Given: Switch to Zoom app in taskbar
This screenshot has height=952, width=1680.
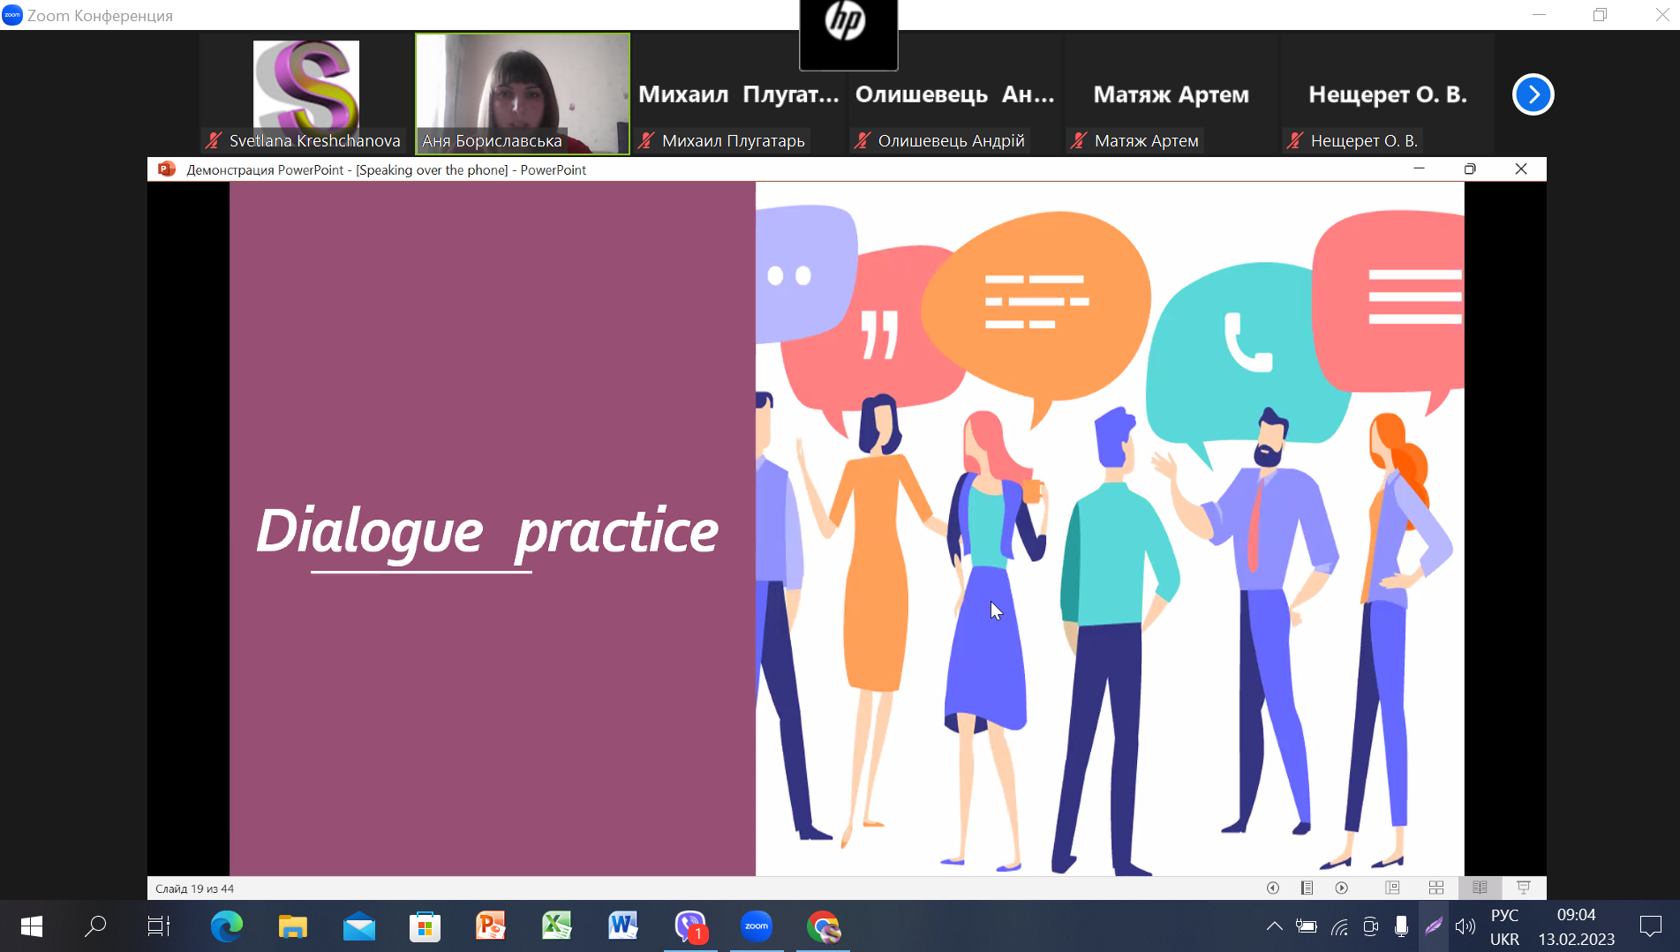Looking at the screenshot, I should (x=757, y=926).
